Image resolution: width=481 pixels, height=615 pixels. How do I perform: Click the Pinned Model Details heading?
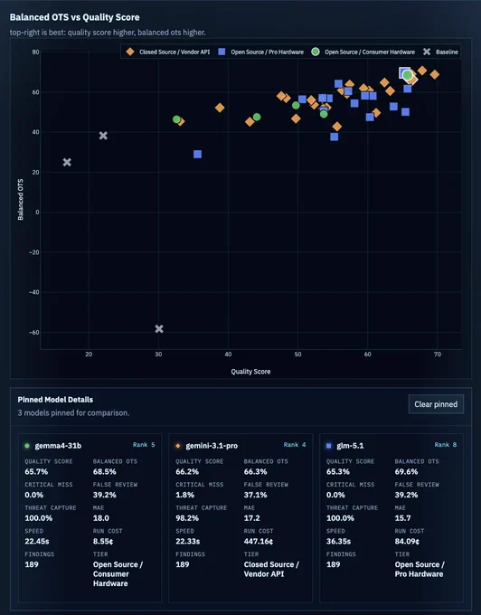(x=55, y=400)
